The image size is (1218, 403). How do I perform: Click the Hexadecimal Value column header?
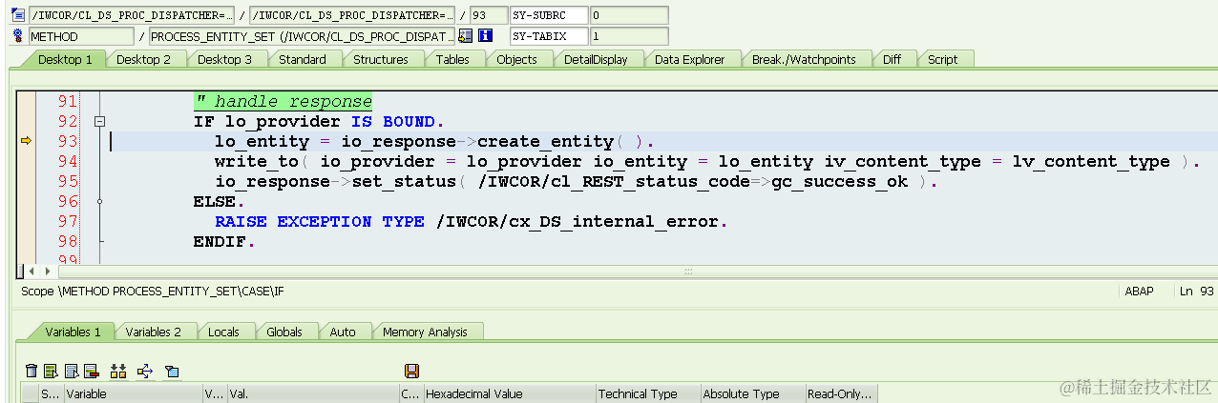tap(509, 393)
